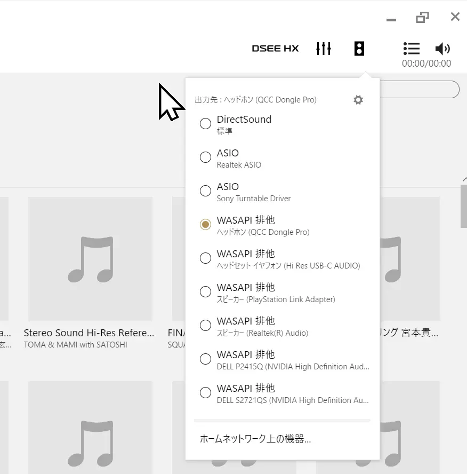
Task: Select WASAPI PlayStation Link Adapter speaker
Action: point(205,292)
